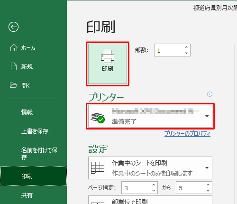The height and width of the screenshot is (204, 237).
Task: Decrease the start page value
Action: [154, 191]
